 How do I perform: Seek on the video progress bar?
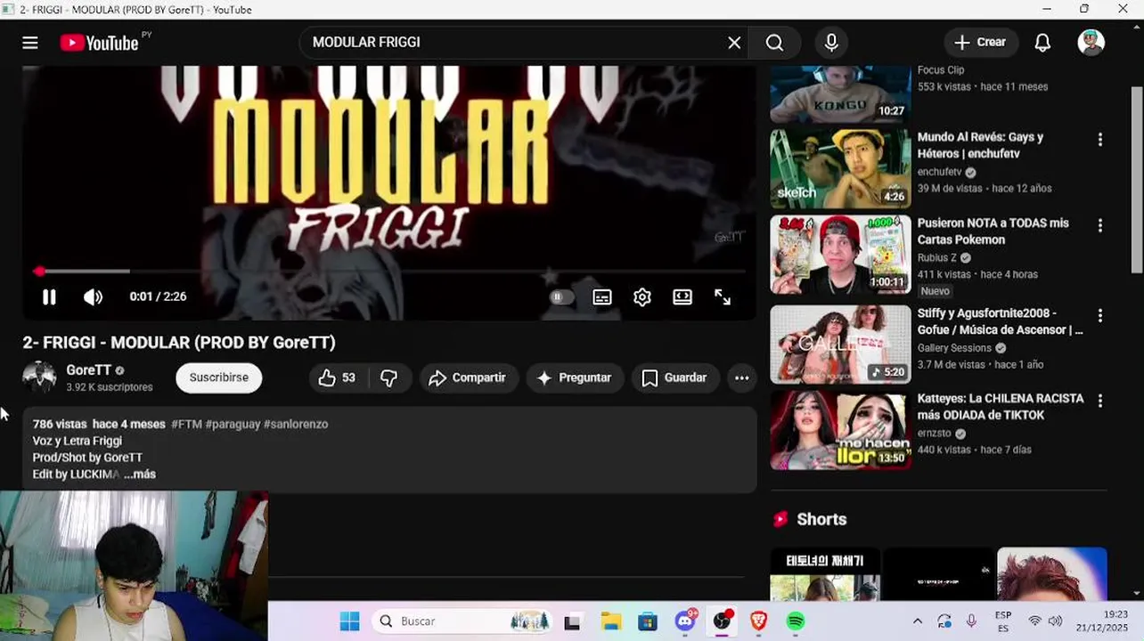pos(389,271)
